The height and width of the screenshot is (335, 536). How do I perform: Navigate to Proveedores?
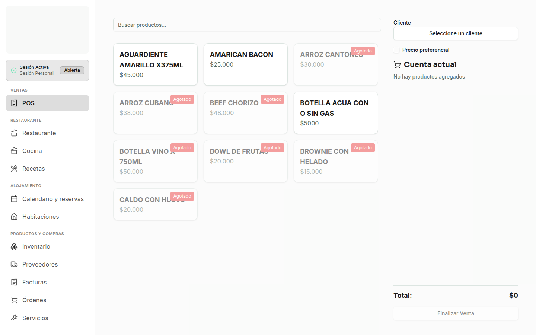click(x=47, y=264)
